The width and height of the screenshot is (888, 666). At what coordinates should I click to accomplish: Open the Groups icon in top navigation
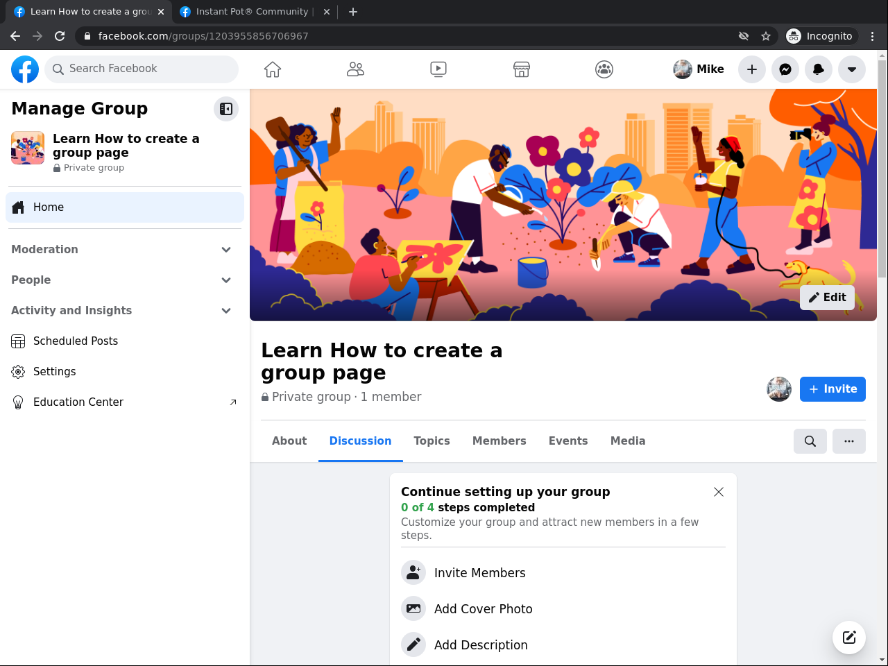point(604,69)
